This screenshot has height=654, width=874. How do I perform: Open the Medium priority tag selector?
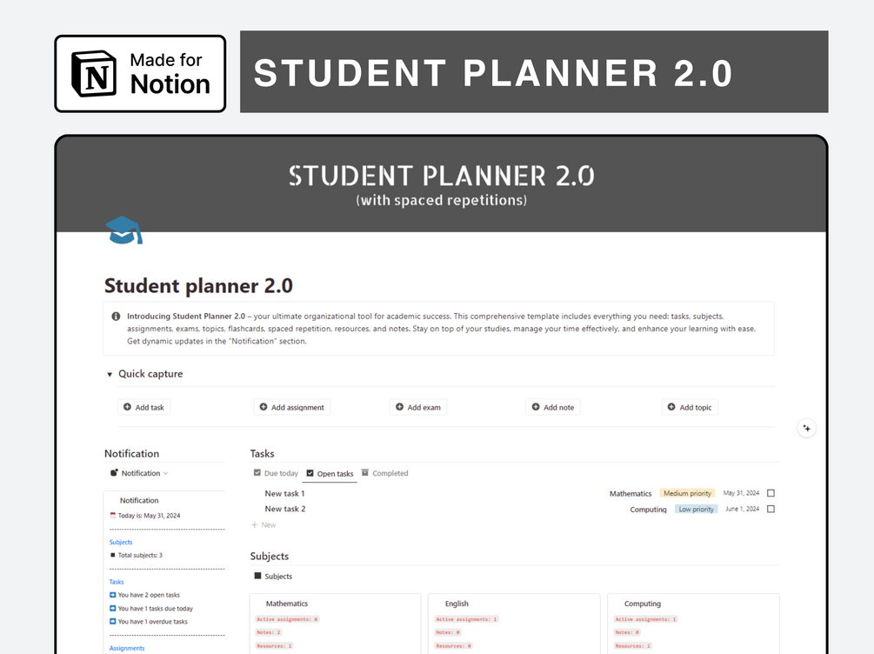(687, 493)
